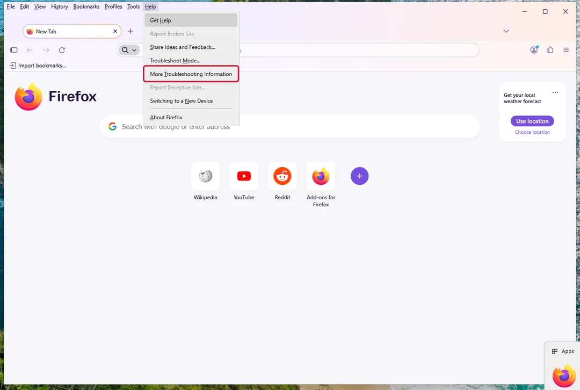Image resolution: width=580 pixels, height=390 pixels.
Task: Click the Firefox logo beside the wordmark
Action: point(28,97)
